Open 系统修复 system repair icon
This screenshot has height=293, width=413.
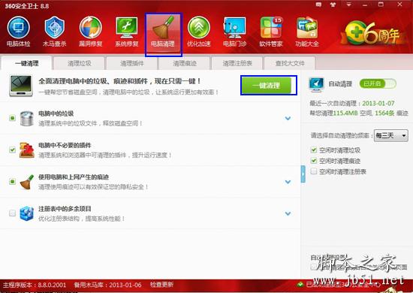[127, 28]
